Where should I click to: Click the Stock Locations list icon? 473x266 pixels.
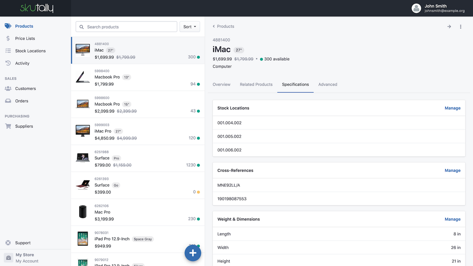(x=8, y=51)
